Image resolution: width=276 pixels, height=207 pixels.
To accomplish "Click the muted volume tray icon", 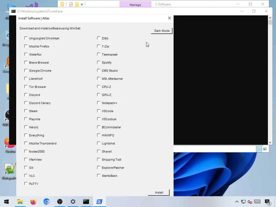I will 250,202.
